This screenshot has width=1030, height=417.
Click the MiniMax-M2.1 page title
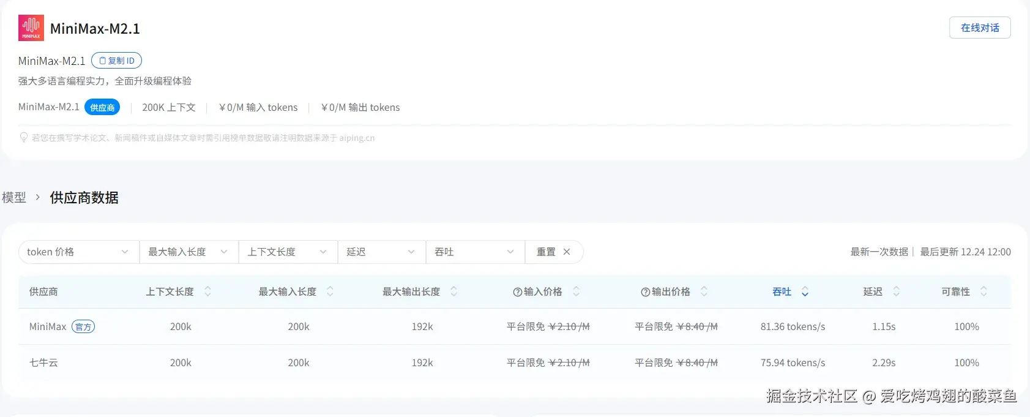point(95,29)
